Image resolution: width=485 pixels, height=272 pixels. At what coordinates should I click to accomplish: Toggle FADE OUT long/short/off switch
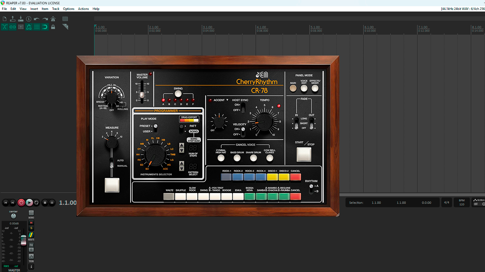(311, 123)
